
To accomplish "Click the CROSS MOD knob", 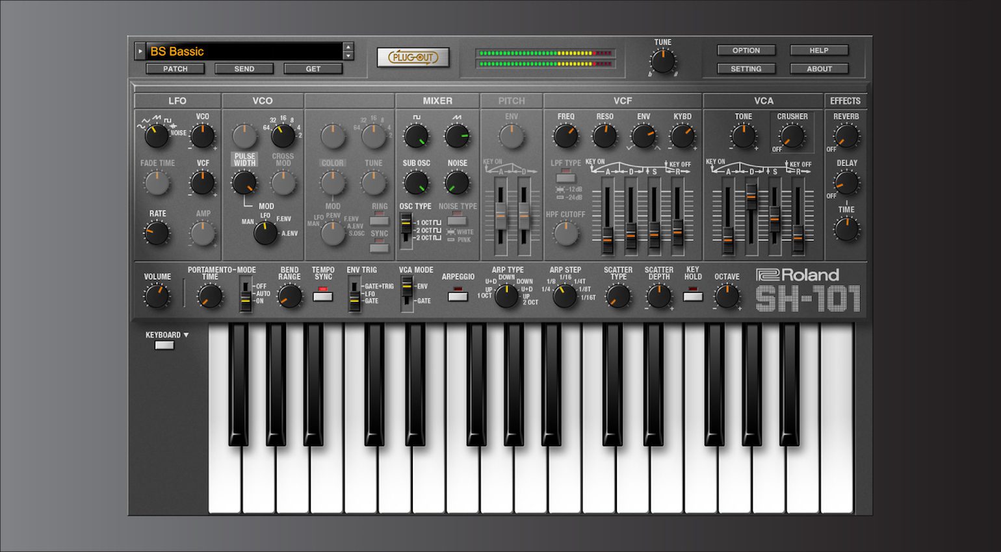I will 283,183.
